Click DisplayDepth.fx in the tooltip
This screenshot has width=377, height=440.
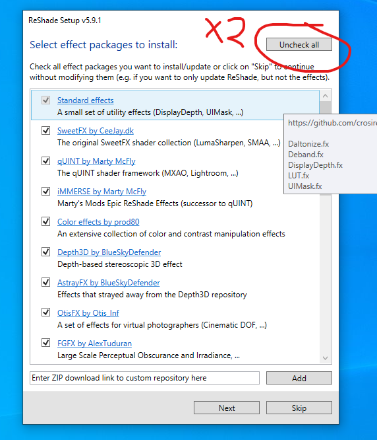point(316,165)
